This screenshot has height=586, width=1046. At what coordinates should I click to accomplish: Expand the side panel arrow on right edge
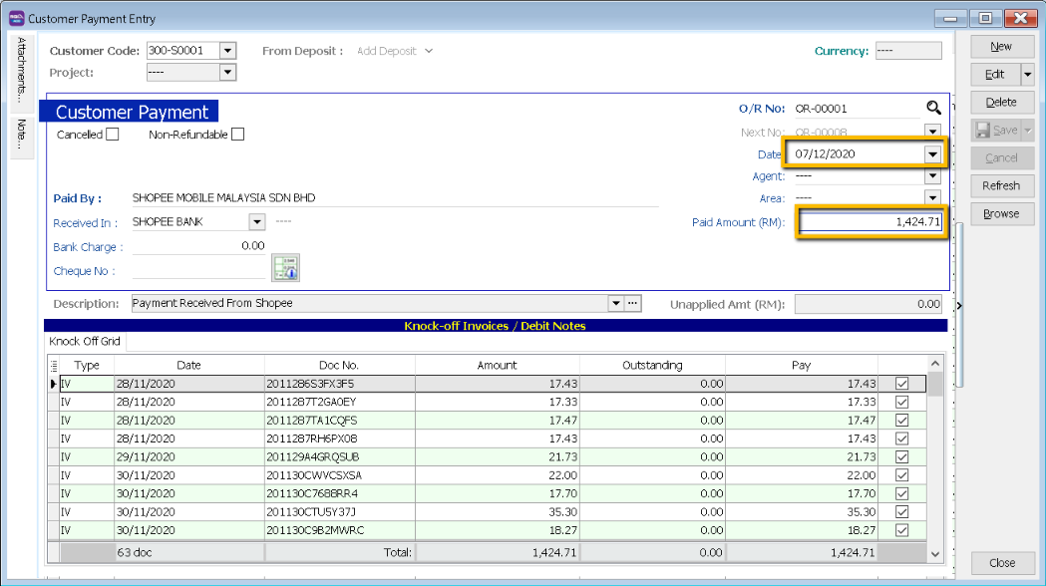click(959, 305)
